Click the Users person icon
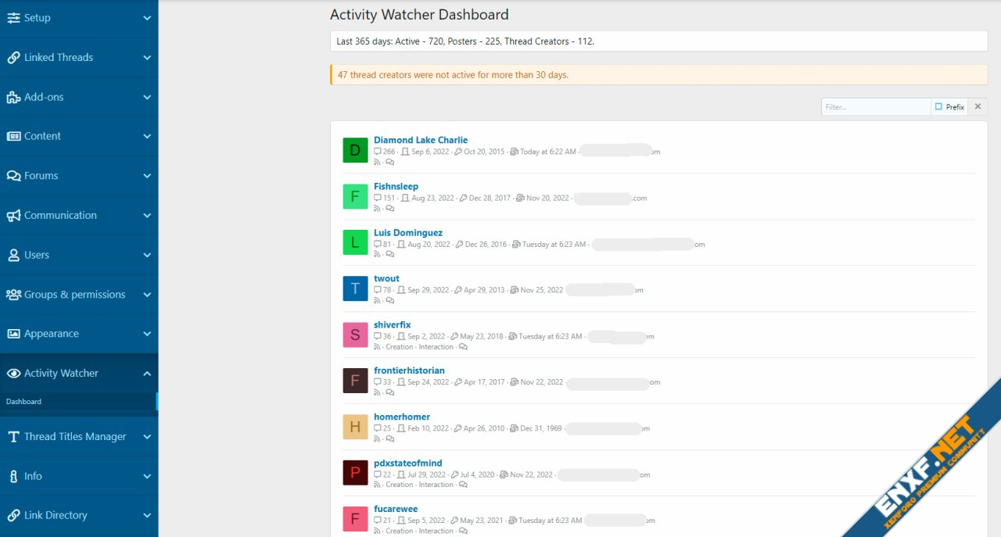 13,255
